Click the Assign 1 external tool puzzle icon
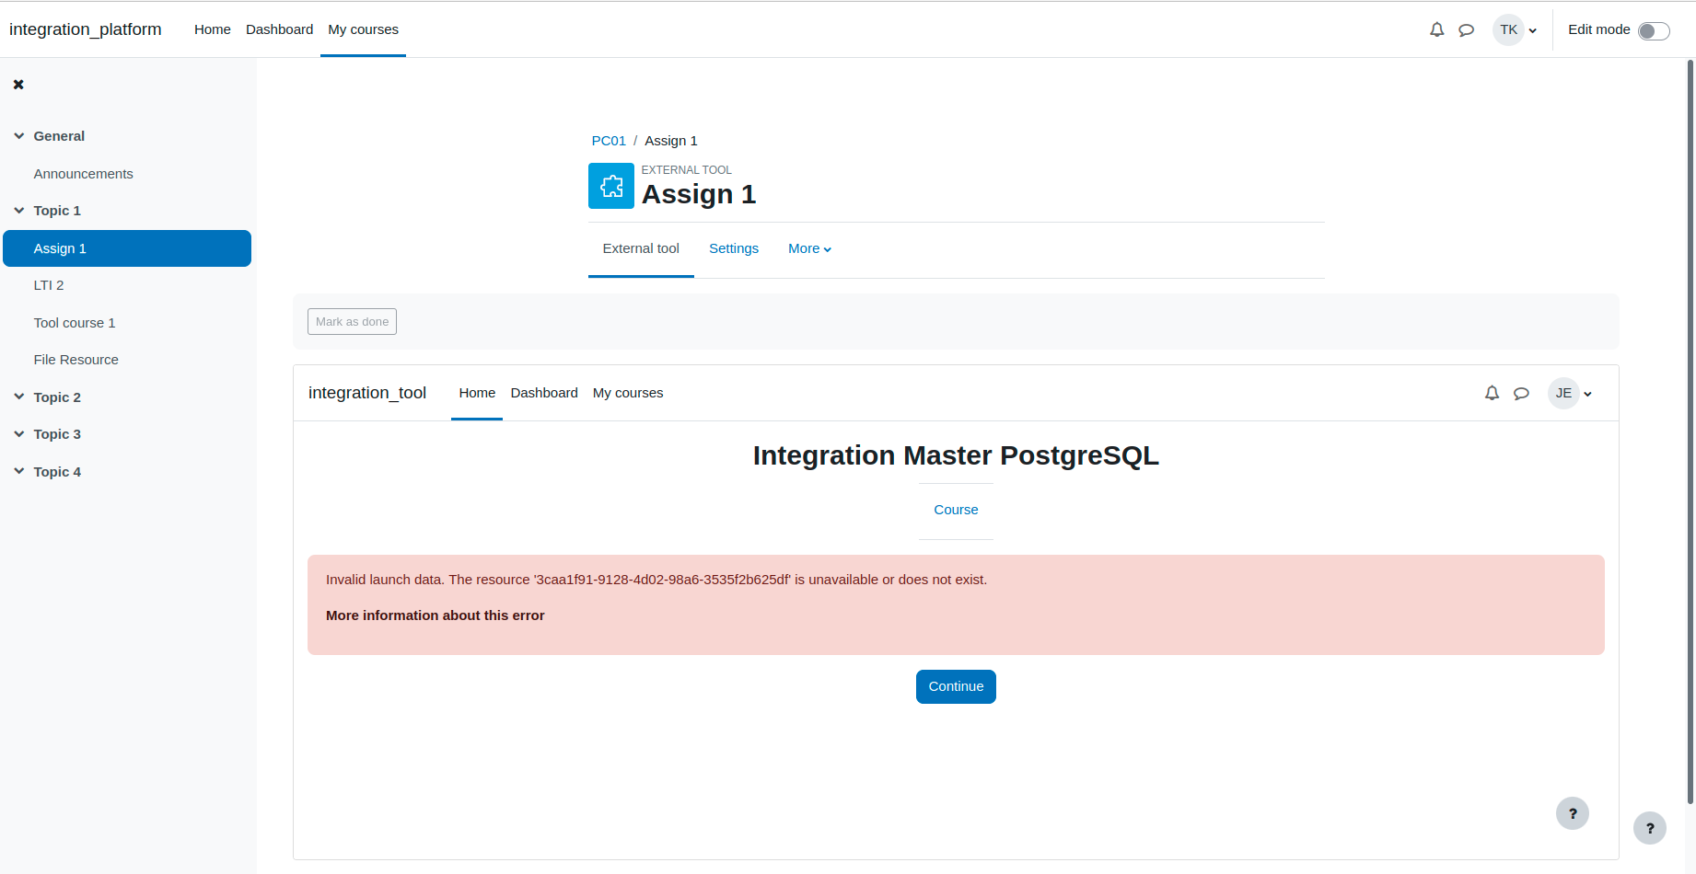This screenshot has width=1696, height=874. coord(611,186)
